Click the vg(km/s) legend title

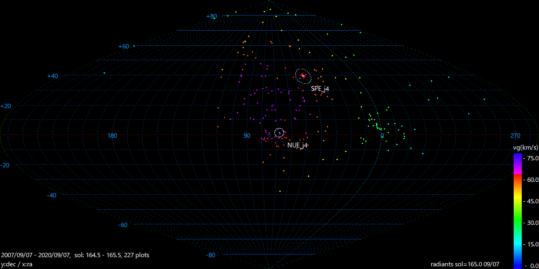(x=524, y=147)
